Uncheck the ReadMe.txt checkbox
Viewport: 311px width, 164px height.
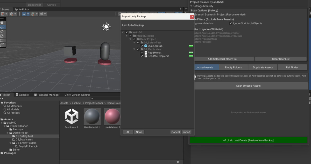[x=142, y=53]
